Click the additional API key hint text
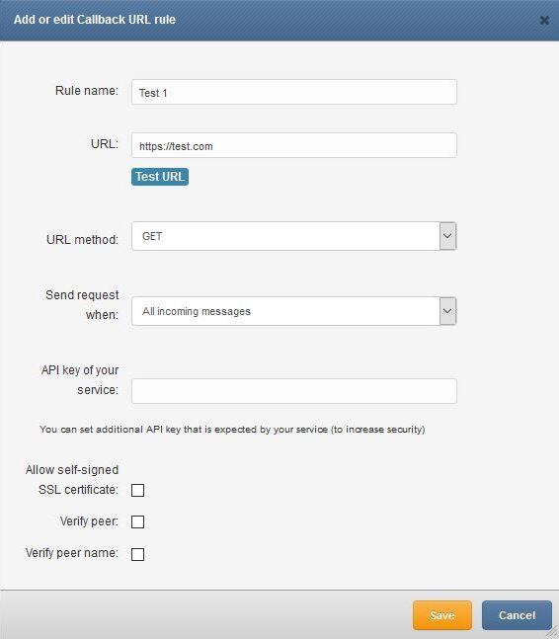The height and width of the screenshot is (639, 559). pyautogui.click(x=232, y=429)
